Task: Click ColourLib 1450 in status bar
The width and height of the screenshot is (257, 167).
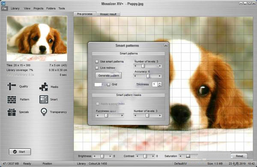Action: (x=98, y=164)
